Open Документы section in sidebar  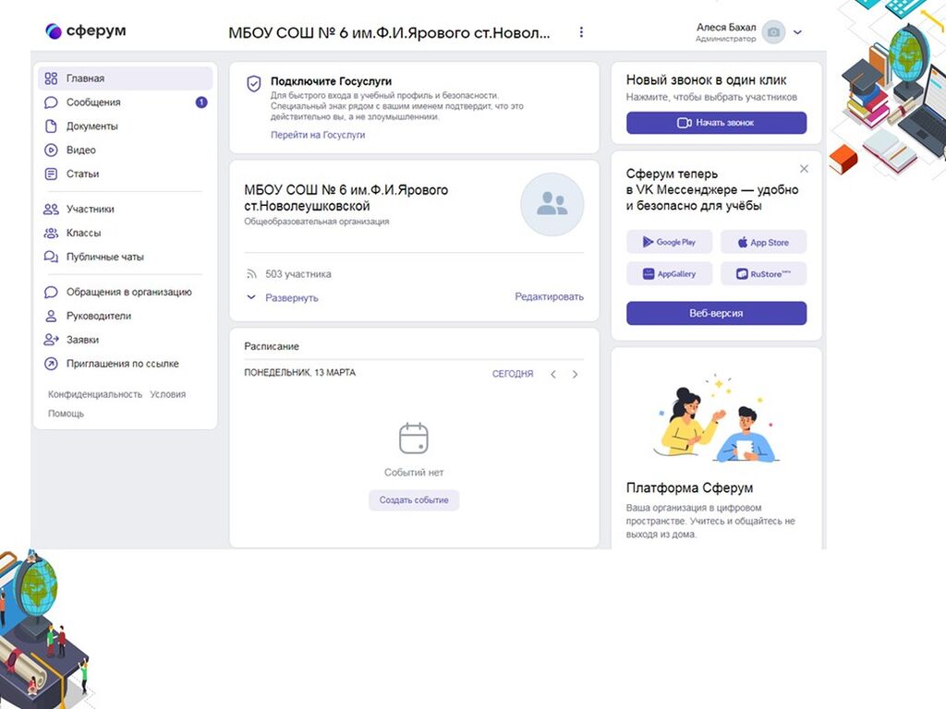[91, 126]
